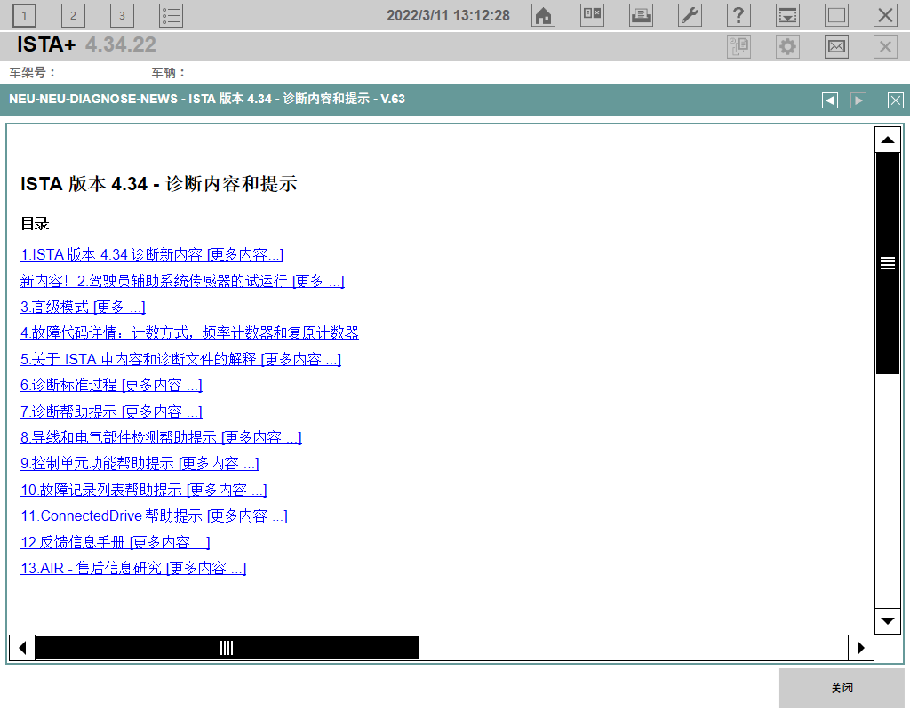Image resolution: width=910 pixels, height=711 pixels.
Task: Select process step 2 box
Action: 73,16
